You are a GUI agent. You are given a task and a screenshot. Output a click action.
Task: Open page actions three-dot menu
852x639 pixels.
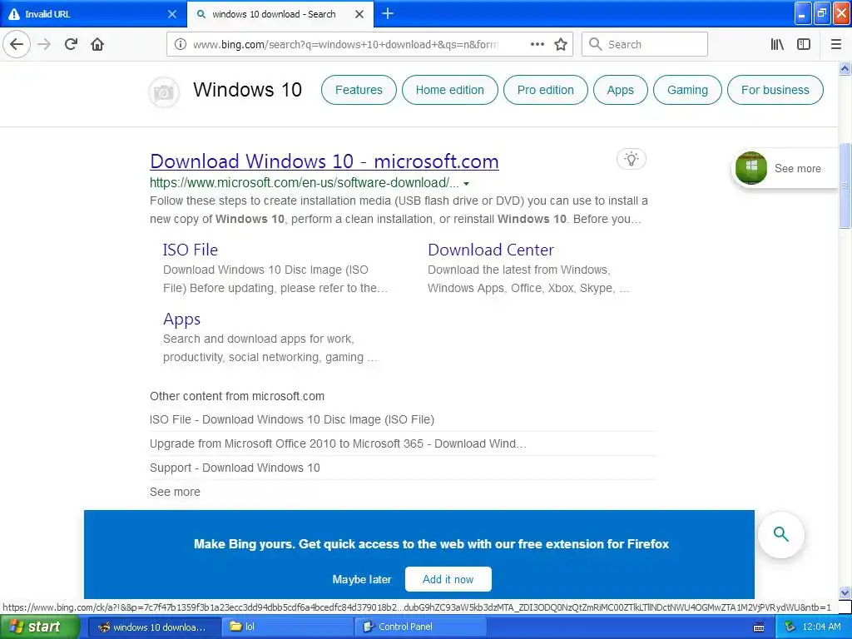coord(537,44)
